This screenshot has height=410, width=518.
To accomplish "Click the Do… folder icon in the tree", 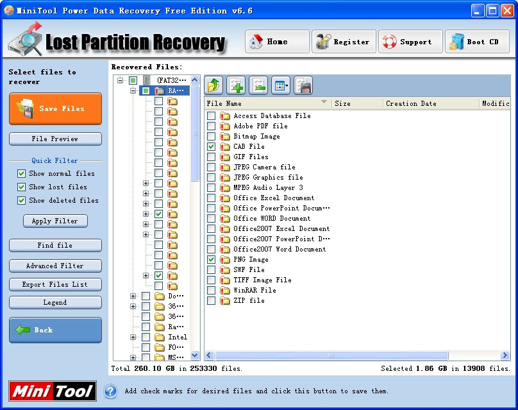I will tap(160, 296).
